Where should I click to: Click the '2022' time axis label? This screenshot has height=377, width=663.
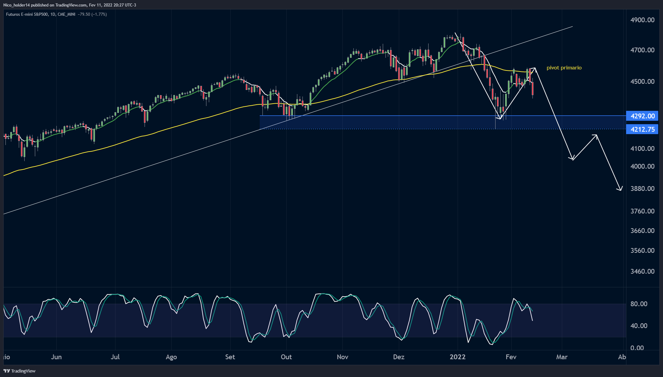(457, 357)
